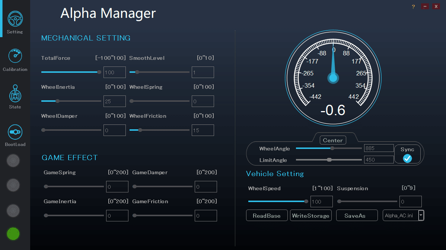Image resolution: width=446 pixels, height=250 pixels.
Task: Click the GameInertia value field
Action: [x=117, y=216]
